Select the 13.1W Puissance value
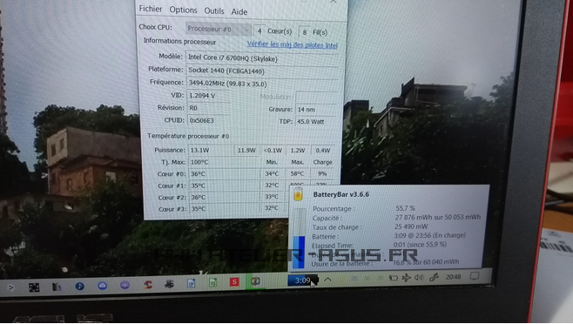 [210, 150]
